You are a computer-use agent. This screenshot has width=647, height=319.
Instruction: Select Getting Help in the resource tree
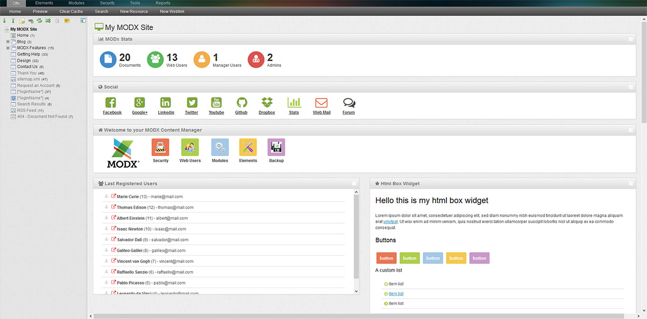click(x=28, y=54)
